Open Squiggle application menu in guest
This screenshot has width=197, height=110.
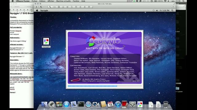click(x=44, y=10)
